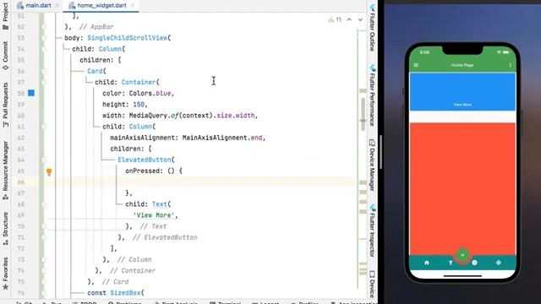Image resolution: width=541 pixels, height=304 pixels.
Task: Click the line number 58 in gutter
Action: 20,94
